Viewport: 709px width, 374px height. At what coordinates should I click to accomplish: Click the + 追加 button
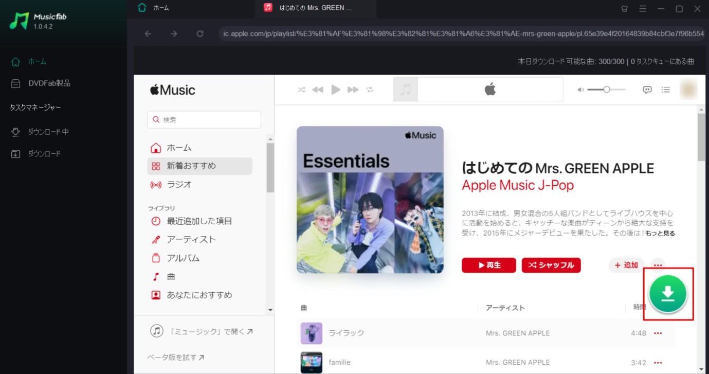point(626,265)
